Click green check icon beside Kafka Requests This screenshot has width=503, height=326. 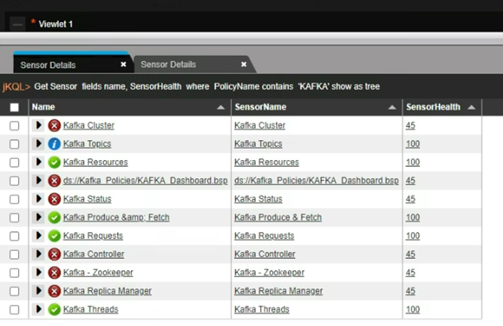(54, 236)
